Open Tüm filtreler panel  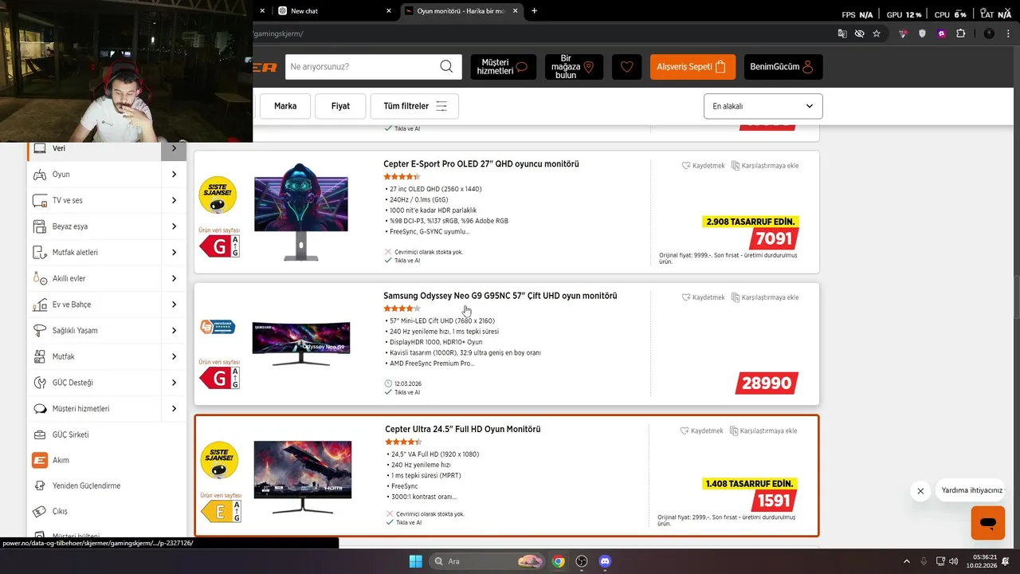click(414, 106)
